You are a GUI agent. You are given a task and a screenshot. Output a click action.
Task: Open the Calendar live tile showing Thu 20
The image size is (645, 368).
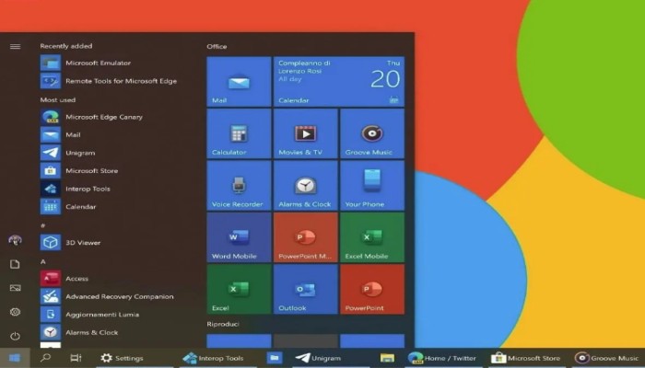(x=339, y=81)
